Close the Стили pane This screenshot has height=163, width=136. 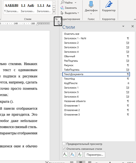click(x=133, y=26)
